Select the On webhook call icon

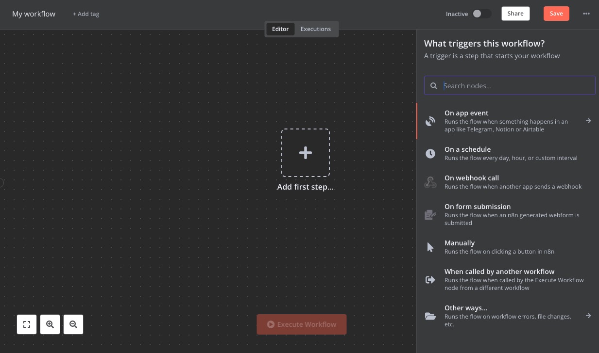point(430,182)
